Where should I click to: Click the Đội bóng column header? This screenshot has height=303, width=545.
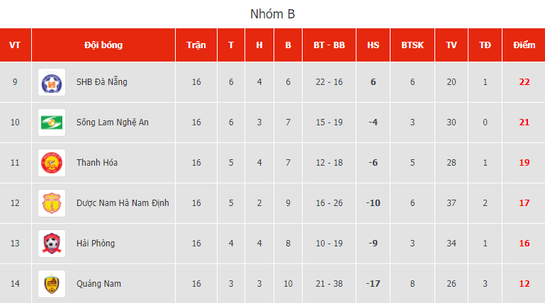click(x=103, y=45)
